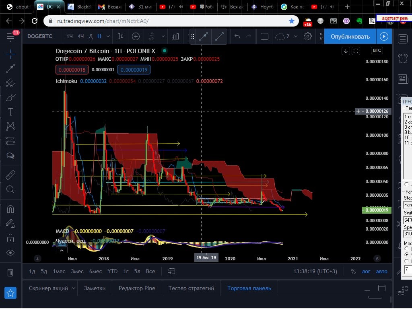Open the XABCD pattern tools
This screenshot has width=412, height=309.
tap(10, 126)
